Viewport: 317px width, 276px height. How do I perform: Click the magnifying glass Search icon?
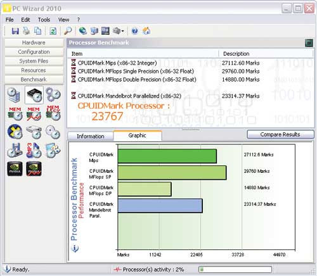pos(68,31)
